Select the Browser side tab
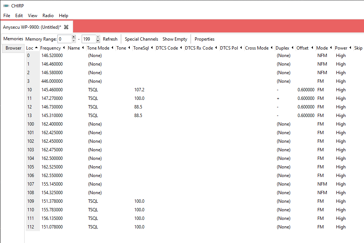364x243 pixels. point(13,48)
